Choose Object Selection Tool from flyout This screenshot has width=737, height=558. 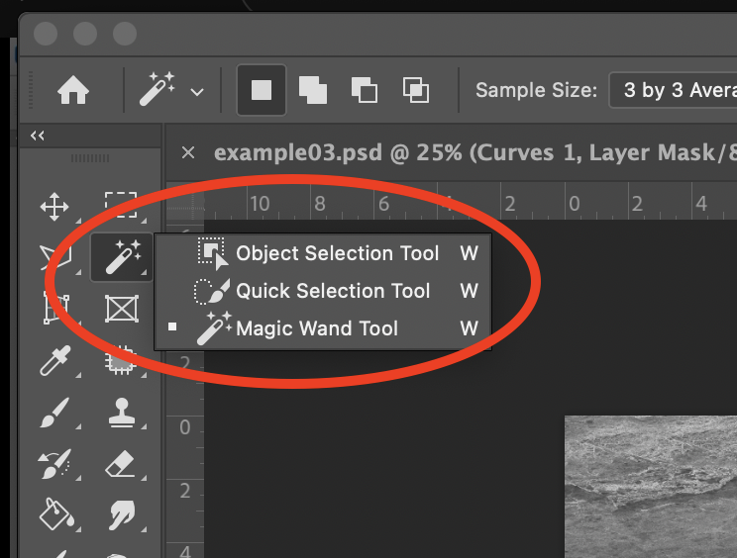coord(337,253)
